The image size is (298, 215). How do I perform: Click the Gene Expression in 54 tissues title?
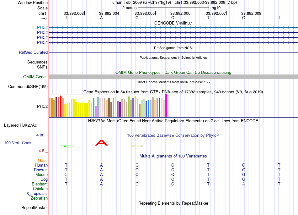coord(173,92)
